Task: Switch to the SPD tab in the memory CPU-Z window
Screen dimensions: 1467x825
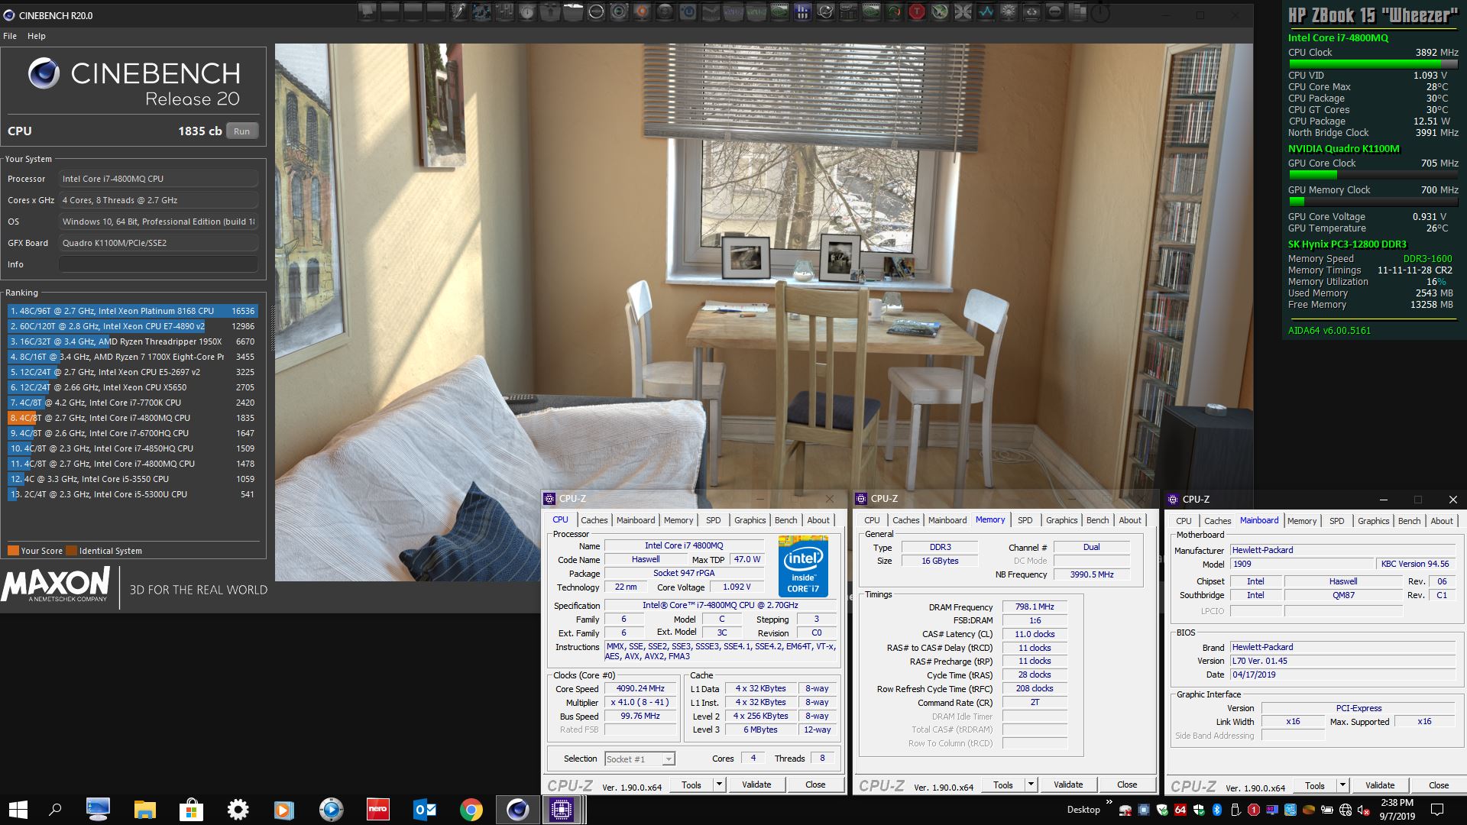Action: pyautogui.click(x=1025, y=520)
